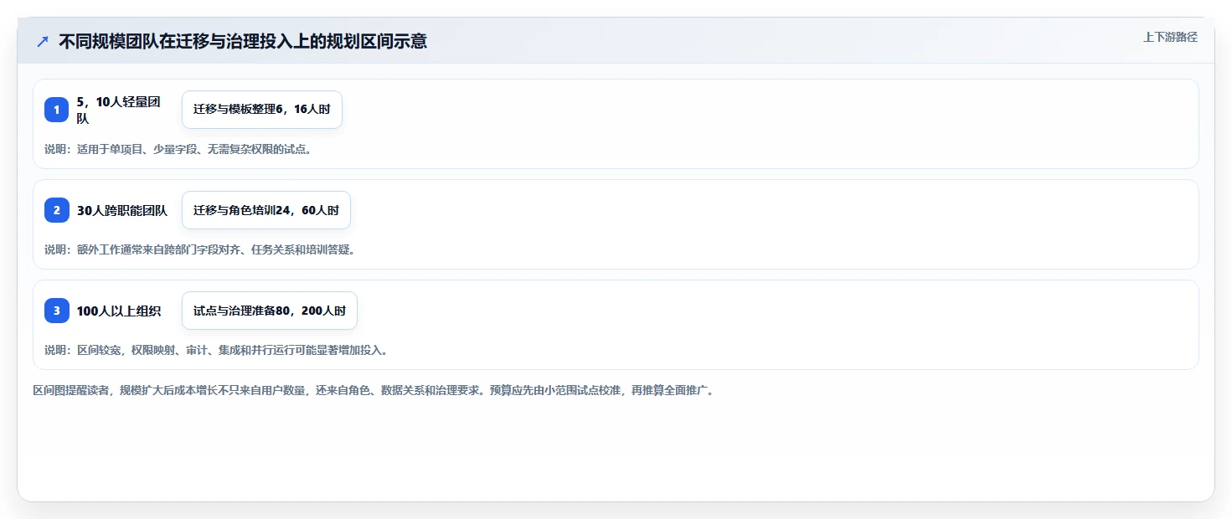Click the number 1 step badge

pos(57,110)
